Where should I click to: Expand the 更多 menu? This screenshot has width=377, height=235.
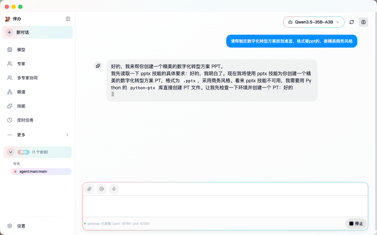pos(21,135)
